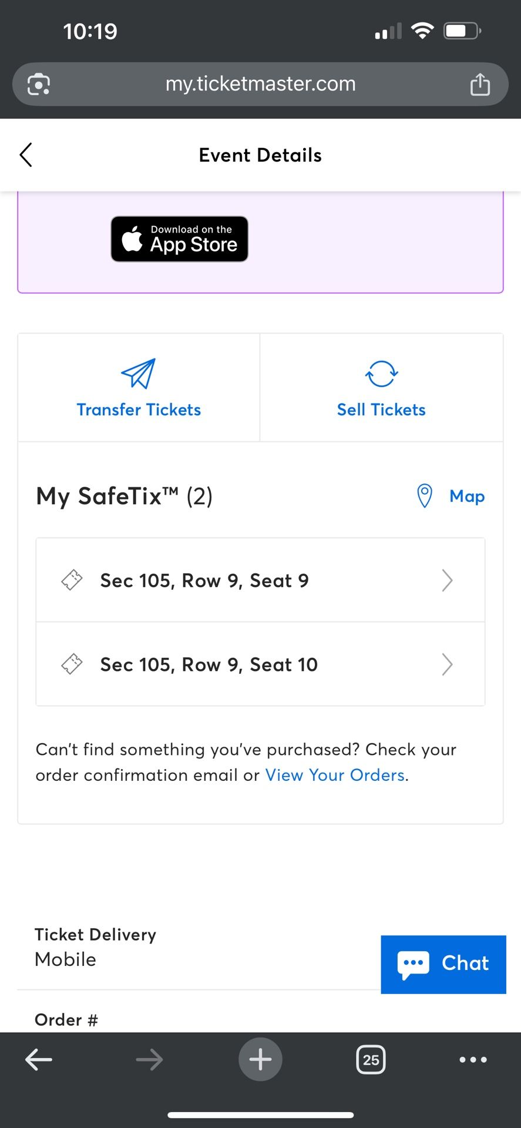The width and height of the screenshot is (521, 1128).
Task: Tap the camera scan icon in address bar
Action: pyautogui.click(x=39, y=84)
